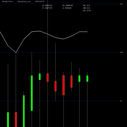The width and height of the screenshot is (127, 127).
Task: Click the 'OC: 0.3' reading
Action: pyautogui.click(x=86, y=6)
